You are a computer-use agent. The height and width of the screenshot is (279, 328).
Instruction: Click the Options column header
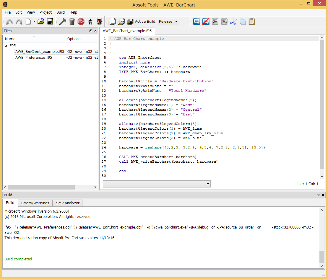[x=81, y=39]
